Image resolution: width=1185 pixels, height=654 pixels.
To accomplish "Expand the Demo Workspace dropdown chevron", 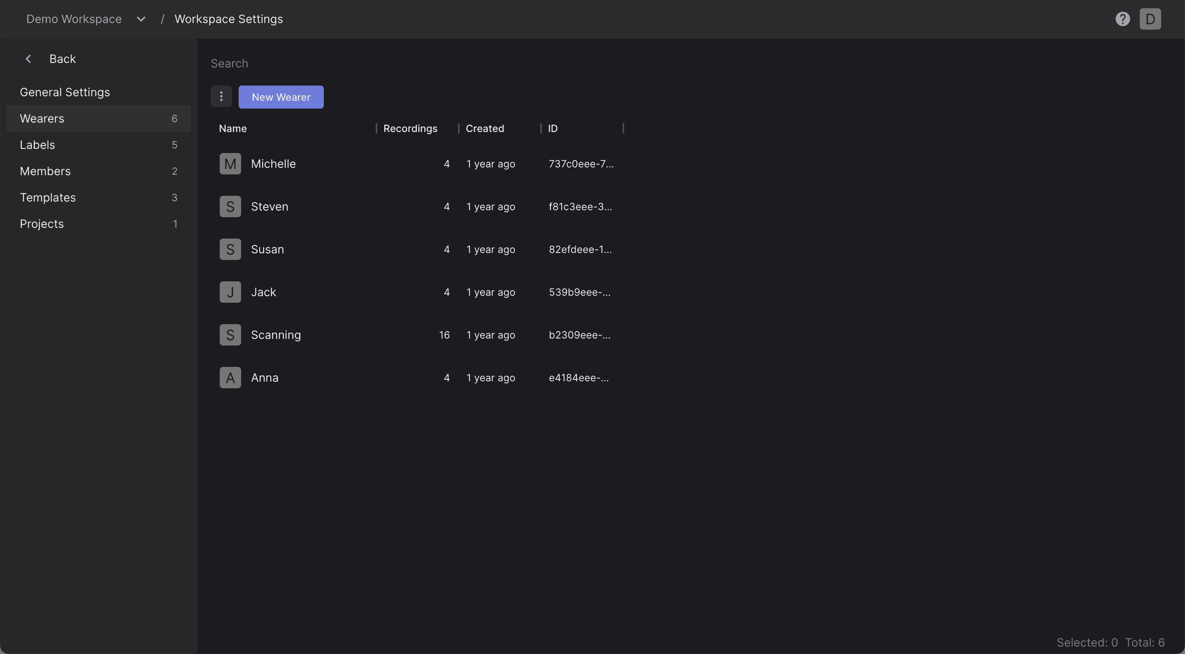I will pyautogui.click(x=141, y=19).
